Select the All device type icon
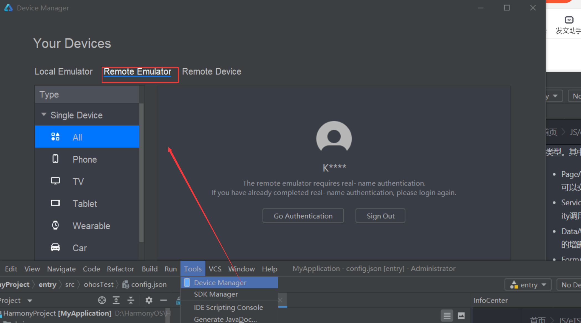The height and width of the screenshot is (323, 581). (55, 137)
